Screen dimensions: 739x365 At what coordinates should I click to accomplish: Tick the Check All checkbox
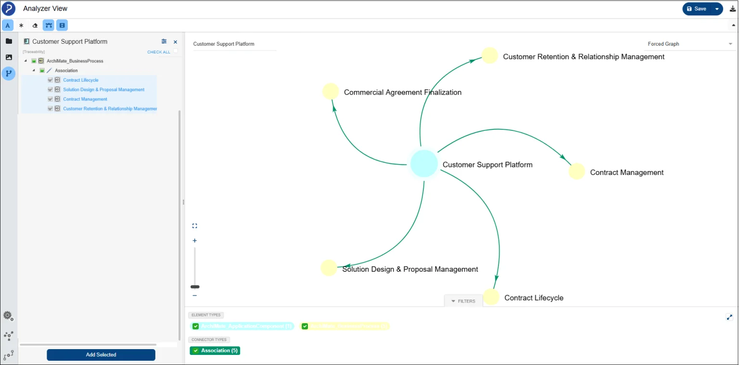pos(176,51)
